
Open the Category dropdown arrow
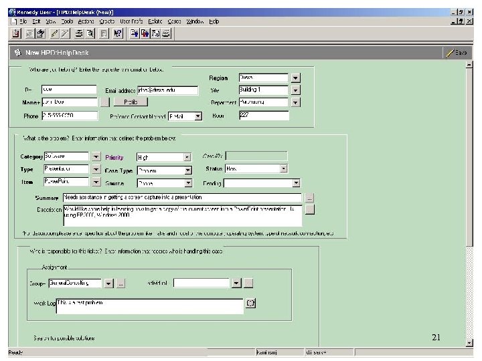(x=96, y=156)
